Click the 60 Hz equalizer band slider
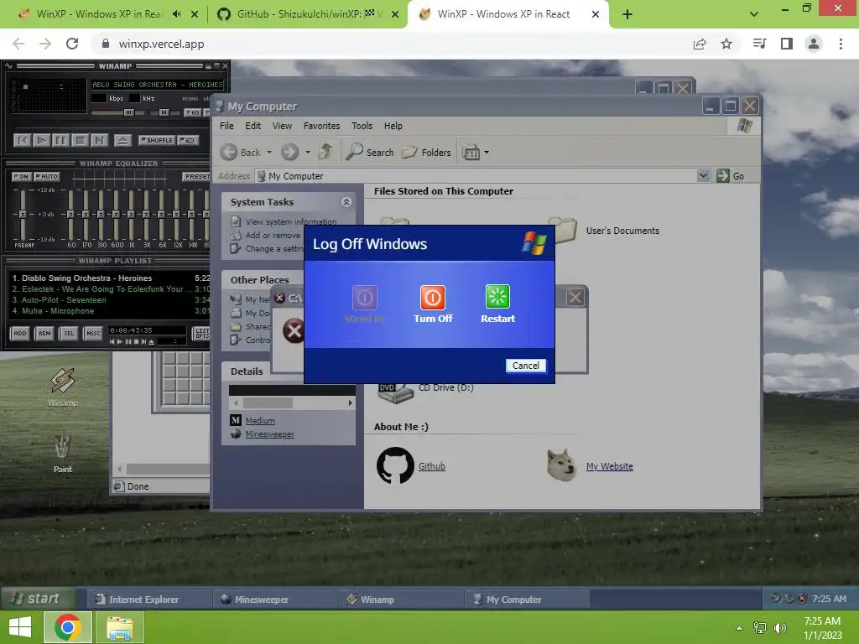Image resolution: width=859 pixels, height=644 pixels. point(71,214)
